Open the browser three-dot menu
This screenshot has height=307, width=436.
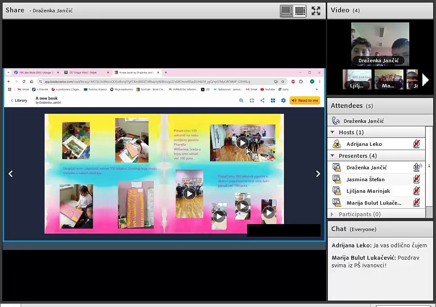click(320, 81)
